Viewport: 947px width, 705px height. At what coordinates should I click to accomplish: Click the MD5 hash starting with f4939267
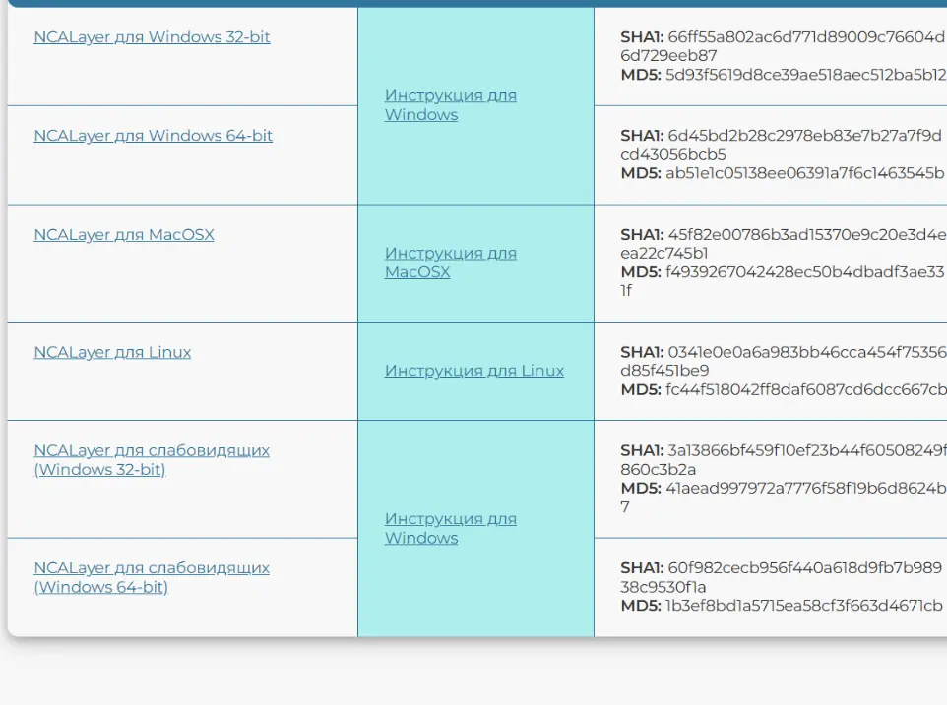[804, 272]
